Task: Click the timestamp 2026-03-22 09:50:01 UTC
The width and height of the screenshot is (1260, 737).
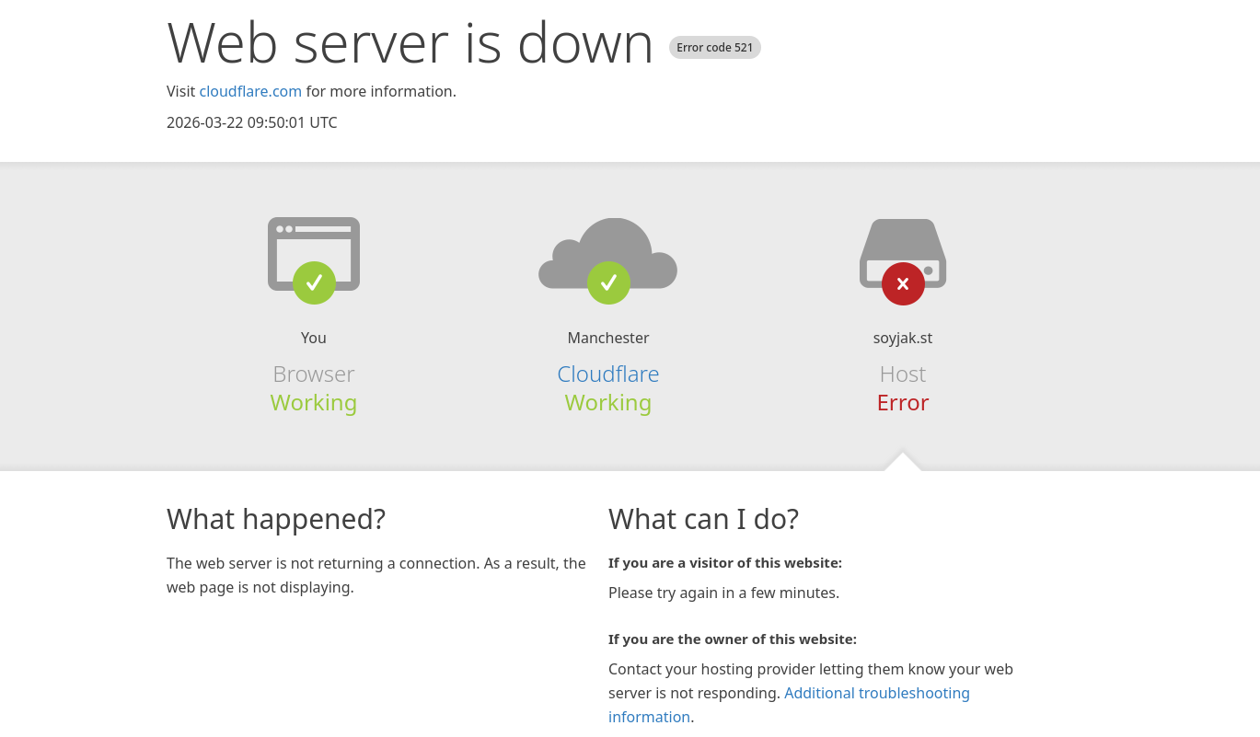Action: [x=252, y=122]
